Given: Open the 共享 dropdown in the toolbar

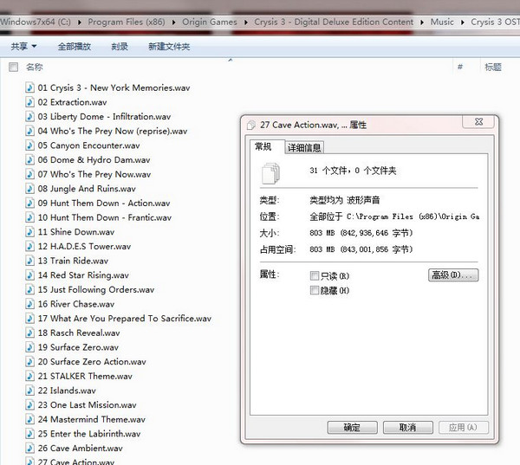Looking at the screenshot, I should pyautogui.click(x=23, y=47).
